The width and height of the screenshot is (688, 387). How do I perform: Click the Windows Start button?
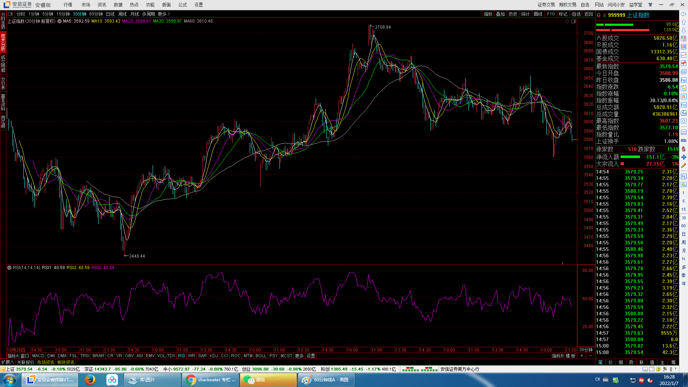click(10, 379)
